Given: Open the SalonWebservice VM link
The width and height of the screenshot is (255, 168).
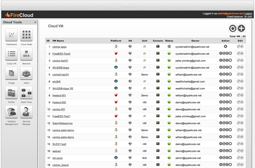Looking at the screenshot, I should [x=62, y=123].
